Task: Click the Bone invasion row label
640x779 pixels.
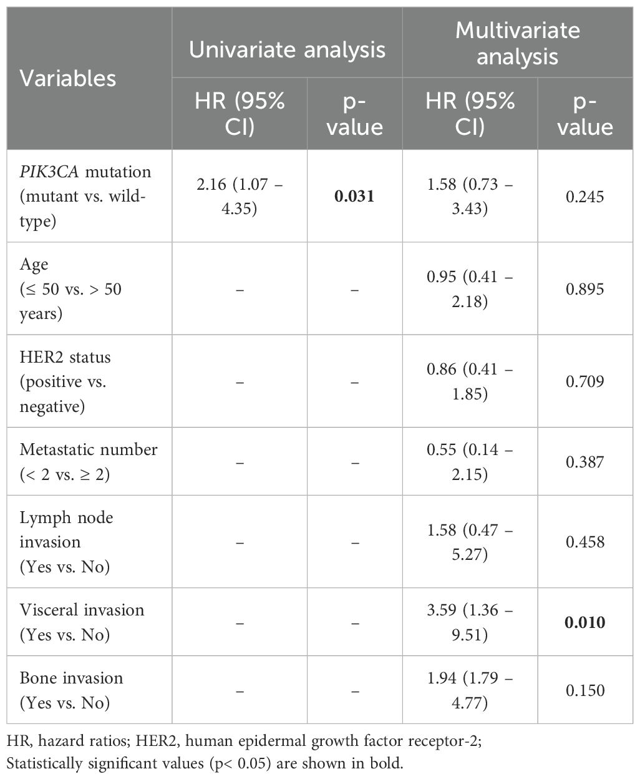Action: (x=71, y=690)
